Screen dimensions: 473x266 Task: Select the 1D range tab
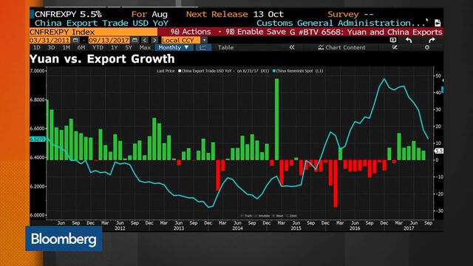click(36, 47)
